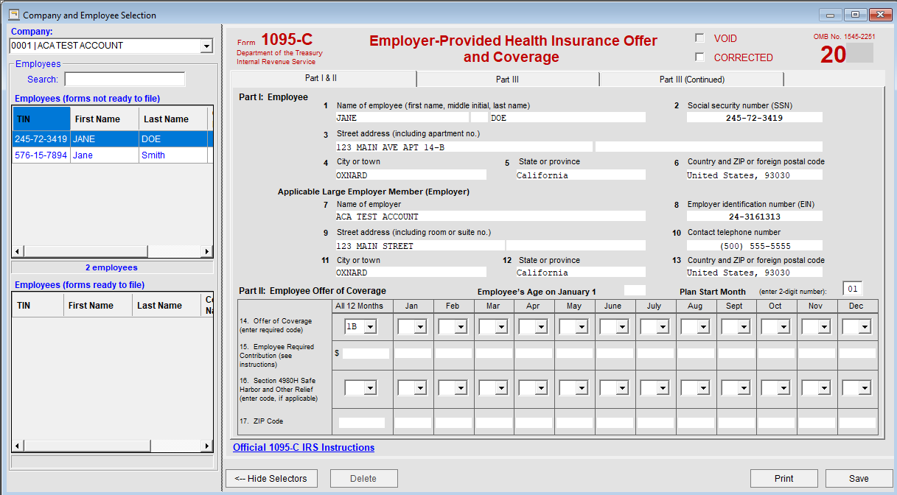Click right arrow of not-ready list scrollbar
This screenshot has width=897, height=495.
pos(206,251)
